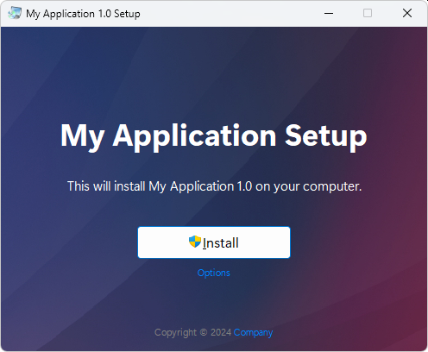This screenshot has height=352, width=428.
Task: Close the My Application Setup window
Action: pyautogui.click(x=407, y=13)
